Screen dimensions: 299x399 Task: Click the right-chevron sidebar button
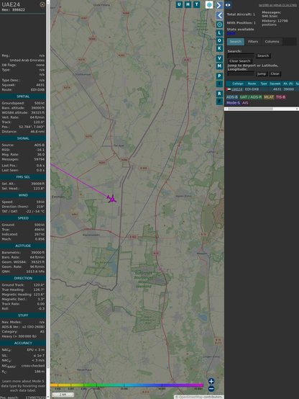click(x=219, y=5)
